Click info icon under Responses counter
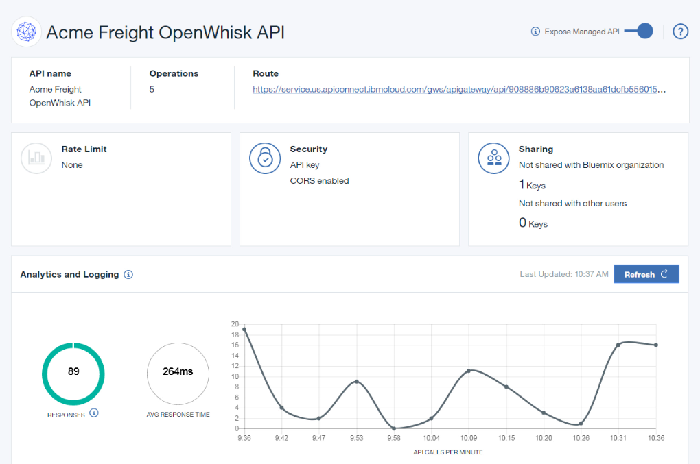Viewport: 700px width, 464px height. (x=94, y=413)
